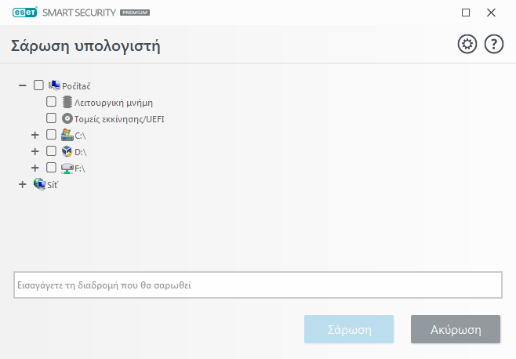Click the Ακύρωση cancel button
The width and height of the screenshot is (516, 359).
point(455,329)
